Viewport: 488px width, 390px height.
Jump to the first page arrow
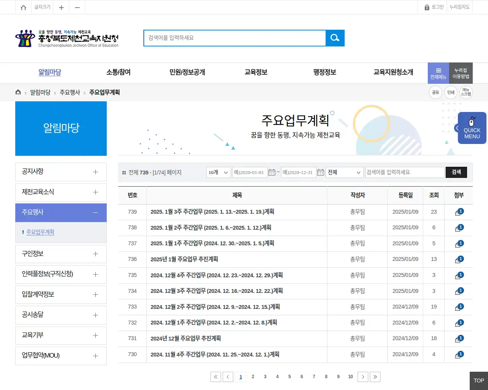point(216,377)
